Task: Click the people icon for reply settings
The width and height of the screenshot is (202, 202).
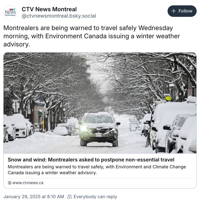Action: click(x=70, y=197)
